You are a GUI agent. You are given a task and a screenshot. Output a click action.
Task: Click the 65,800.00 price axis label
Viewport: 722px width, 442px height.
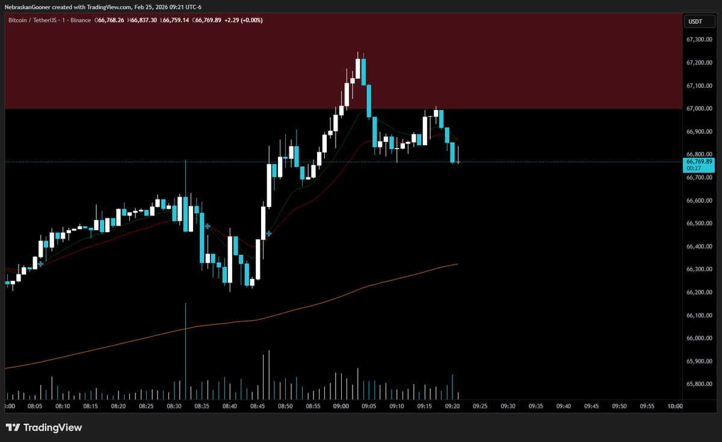[699, 384]
